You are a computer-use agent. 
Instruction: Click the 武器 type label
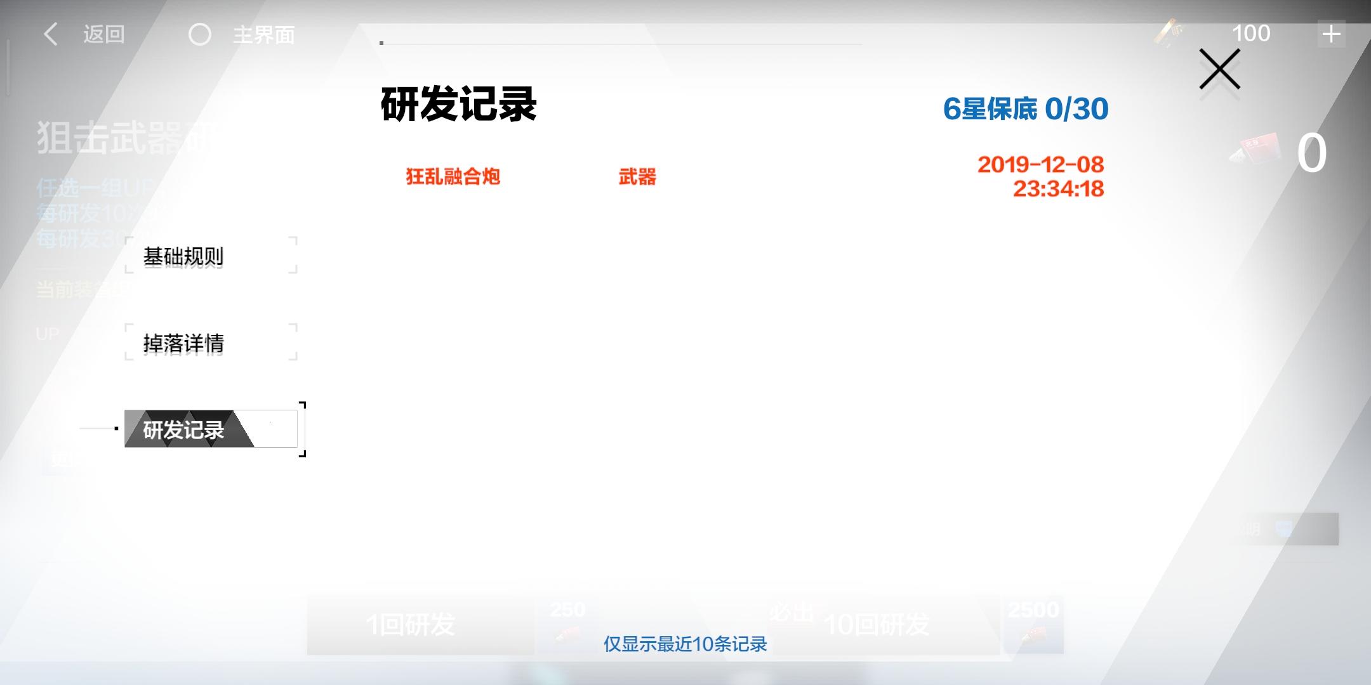(637, 176)
